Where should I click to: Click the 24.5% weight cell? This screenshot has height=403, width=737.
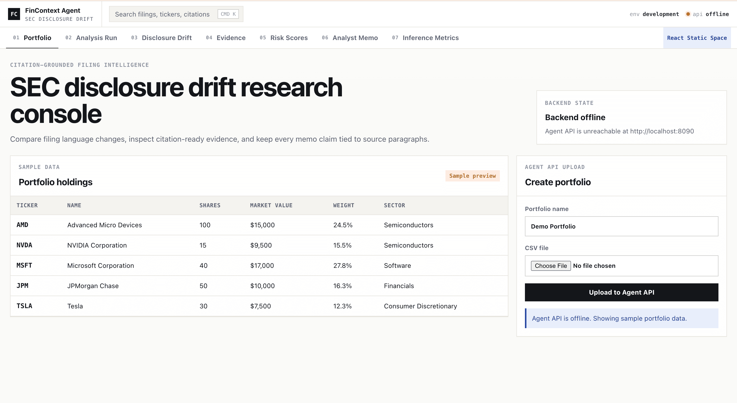343,225
